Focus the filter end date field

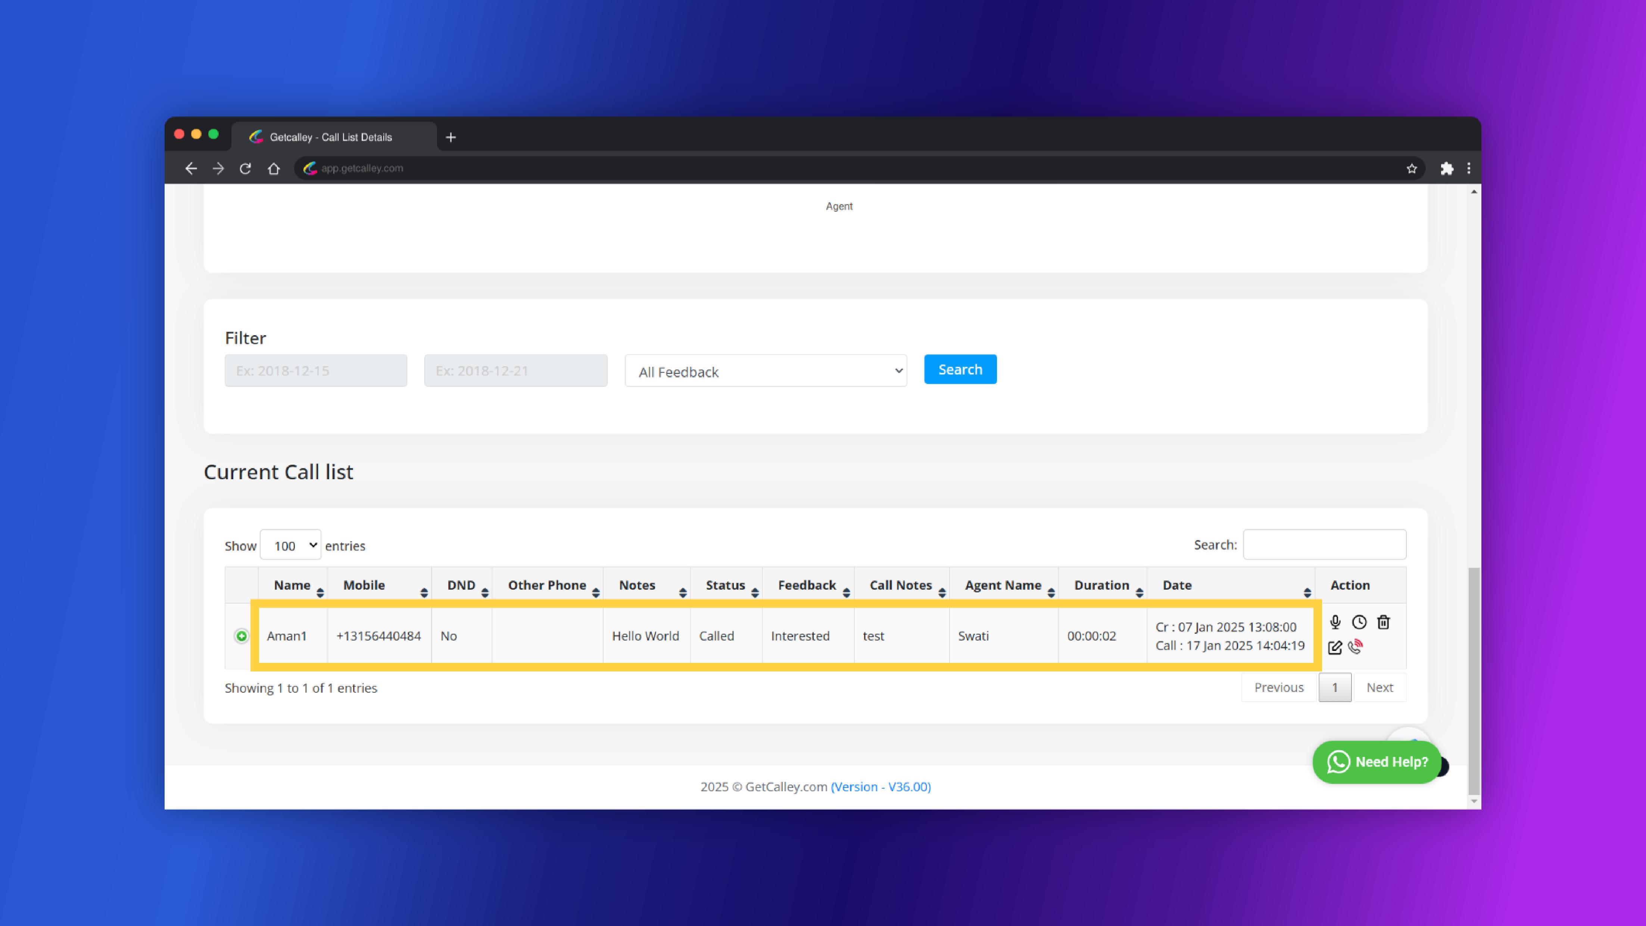click(516, 371)
